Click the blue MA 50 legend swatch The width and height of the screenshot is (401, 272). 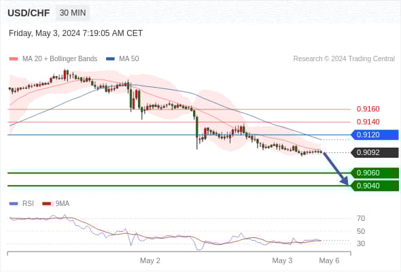(111, 59)
